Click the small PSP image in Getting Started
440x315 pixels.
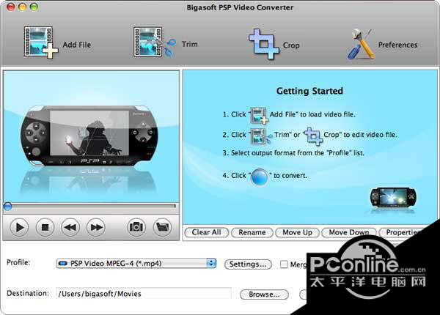click(x=393, y=198)
